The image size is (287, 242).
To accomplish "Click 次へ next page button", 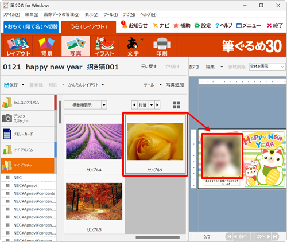I will pyautogui.click(x=263, y=237).
